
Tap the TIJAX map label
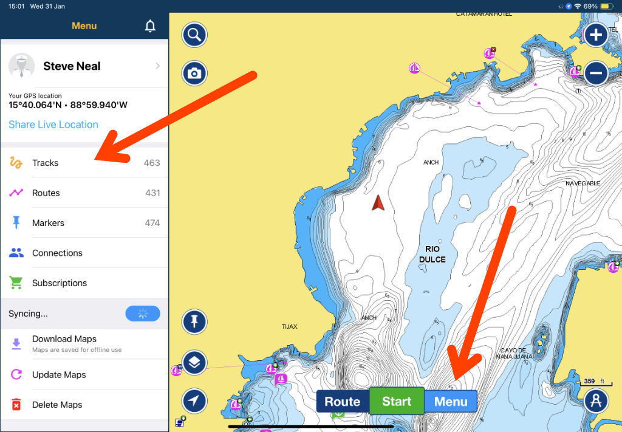pos(290,326)
